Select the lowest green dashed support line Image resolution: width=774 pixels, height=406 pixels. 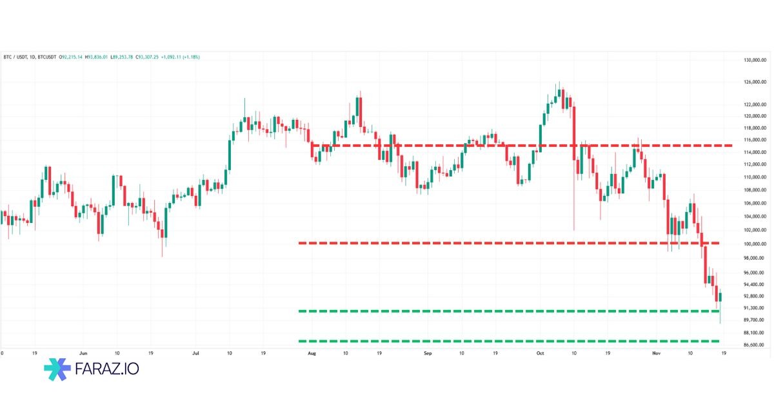(503, 341)
